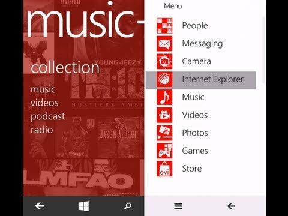Tap the Menu title text
The width and height of the screenshot is (288, 216).
click(x=173, y=6)
